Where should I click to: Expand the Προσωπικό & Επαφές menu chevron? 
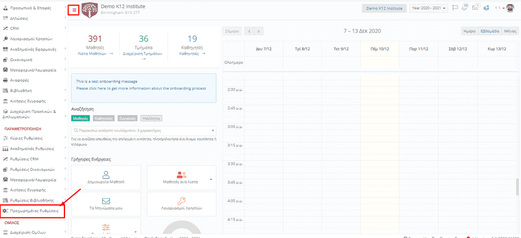[x=65, y=7]
